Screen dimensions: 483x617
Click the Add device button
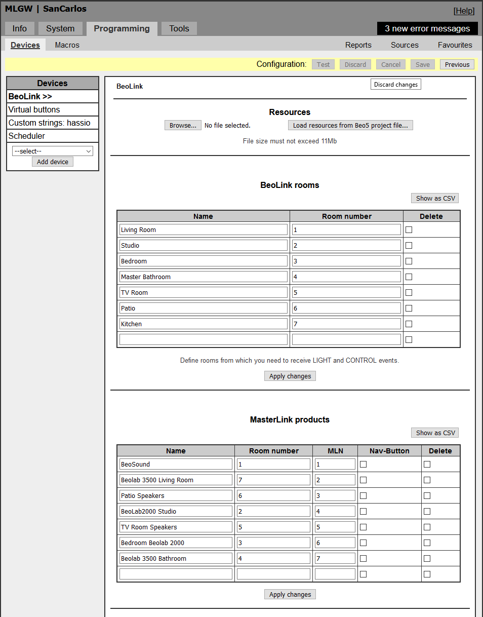53,162
